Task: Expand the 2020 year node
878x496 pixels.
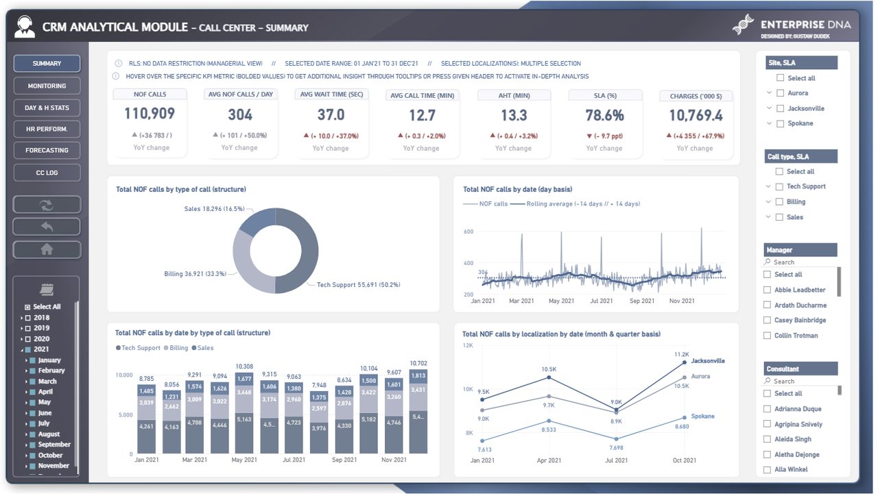Action: 21,339
